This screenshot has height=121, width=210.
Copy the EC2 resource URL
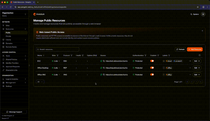point(104,61)
